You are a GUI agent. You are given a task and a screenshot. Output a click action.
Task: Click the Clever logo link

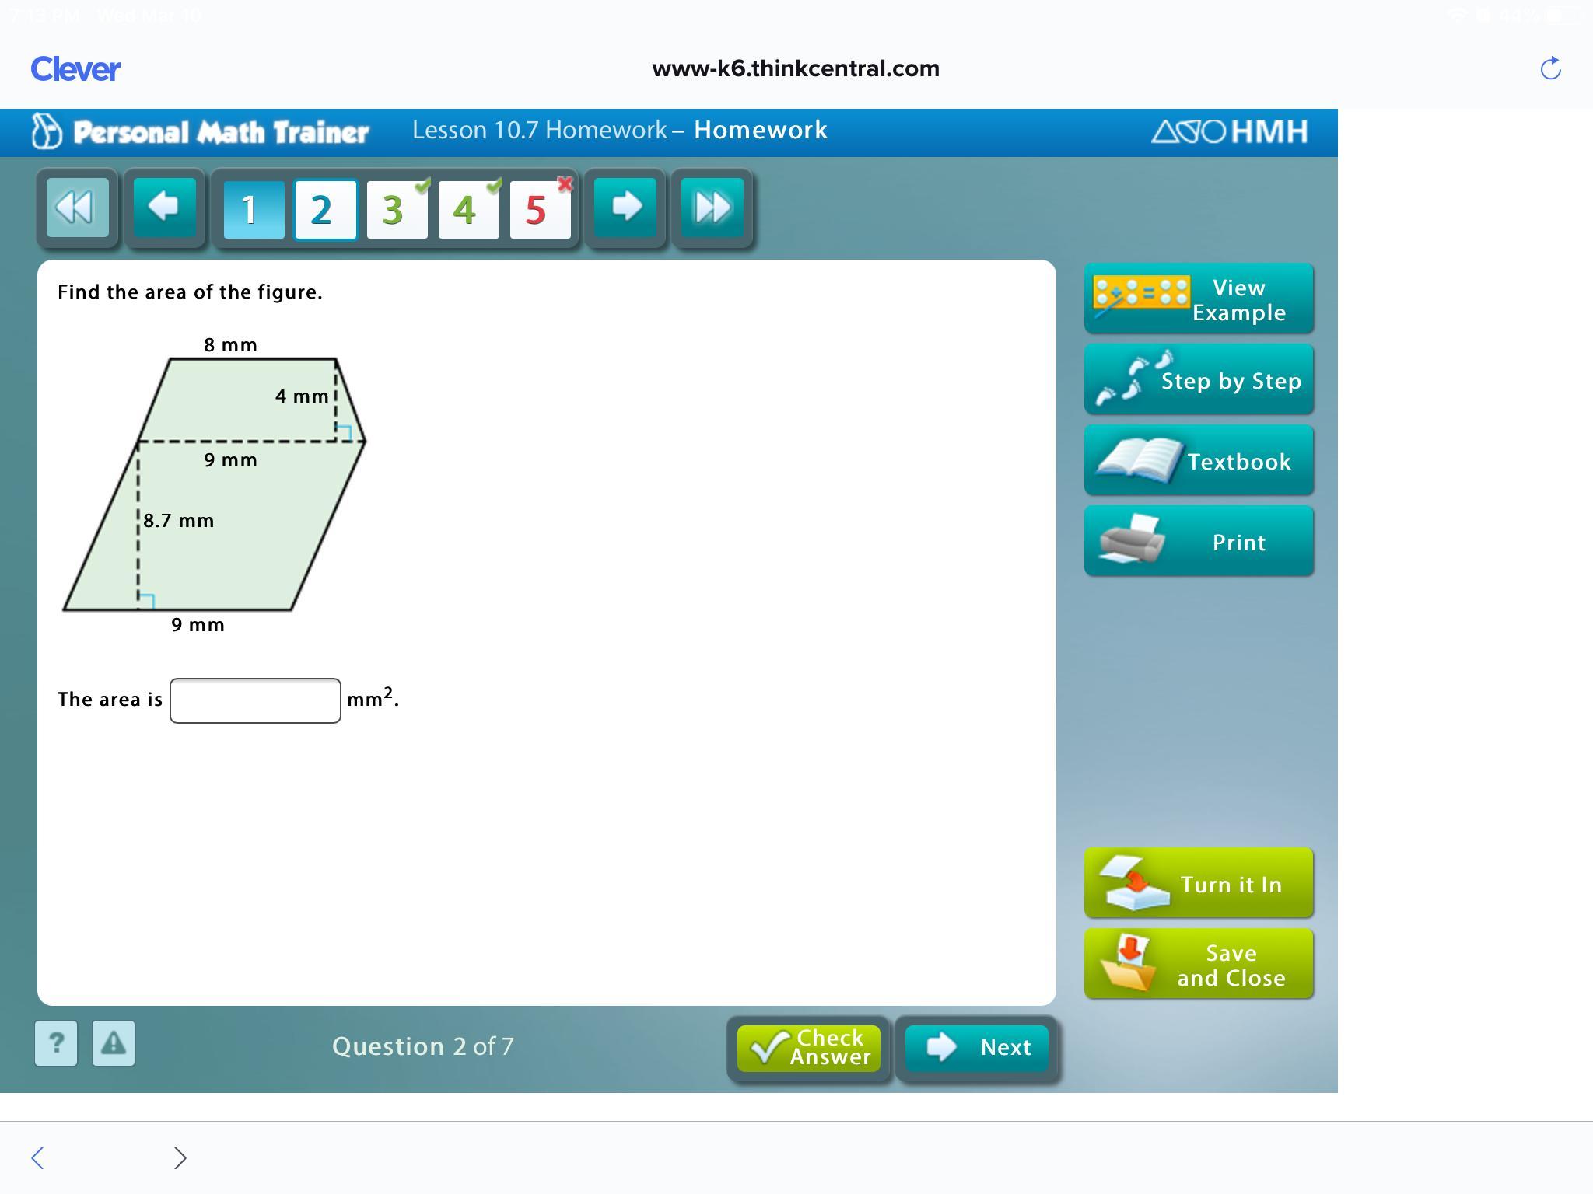pos(75,69)
